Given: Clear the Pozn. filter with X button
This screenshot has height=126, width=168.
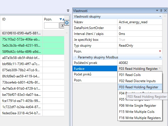Looking at the screenshot, I should (x=62, y=25).
